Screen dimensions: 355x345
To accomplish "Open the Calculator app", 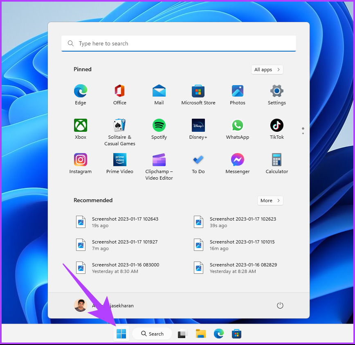I will click(276, 160).
